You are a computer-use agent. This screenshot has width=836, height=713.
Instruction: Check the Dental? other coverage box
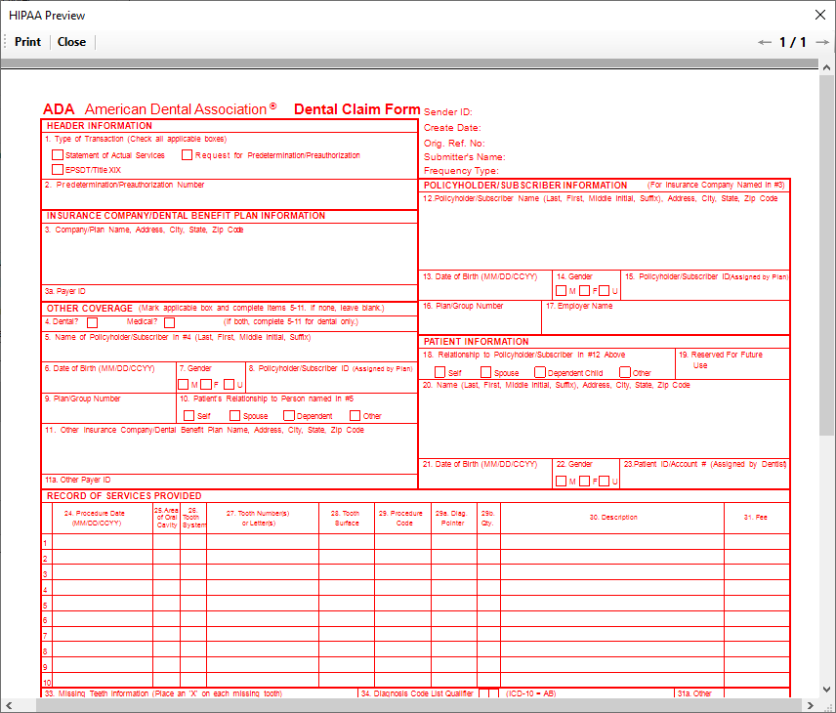[x=92, y=322]
